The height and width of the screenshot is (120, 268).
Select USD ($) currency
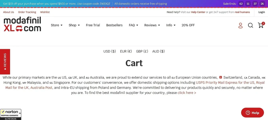coord(110,51)
